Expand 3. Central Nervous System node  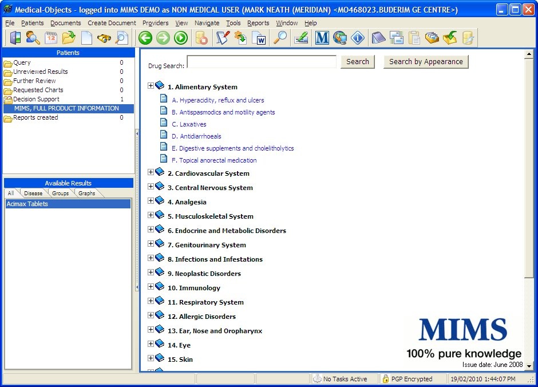click(151, 186)
